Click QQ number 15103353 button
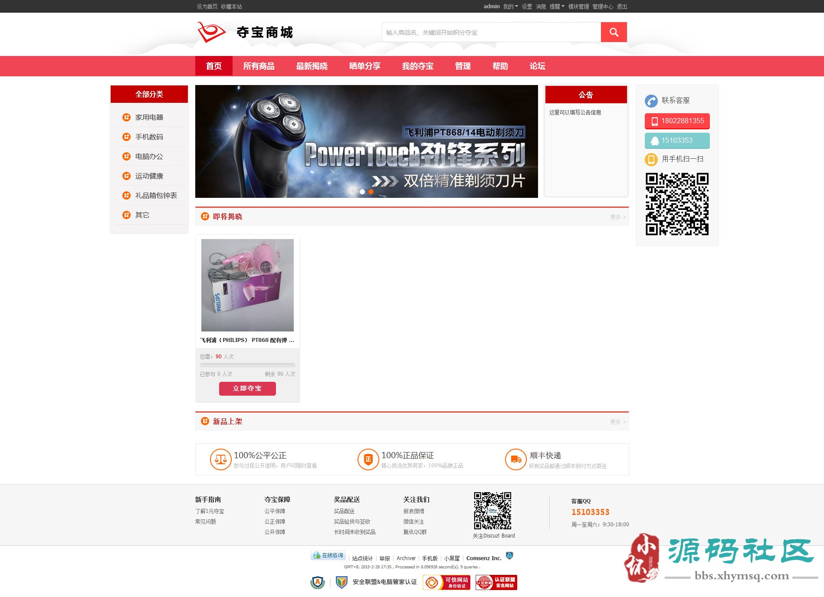This screenshot has width=824, height=597. coord(677,141)
